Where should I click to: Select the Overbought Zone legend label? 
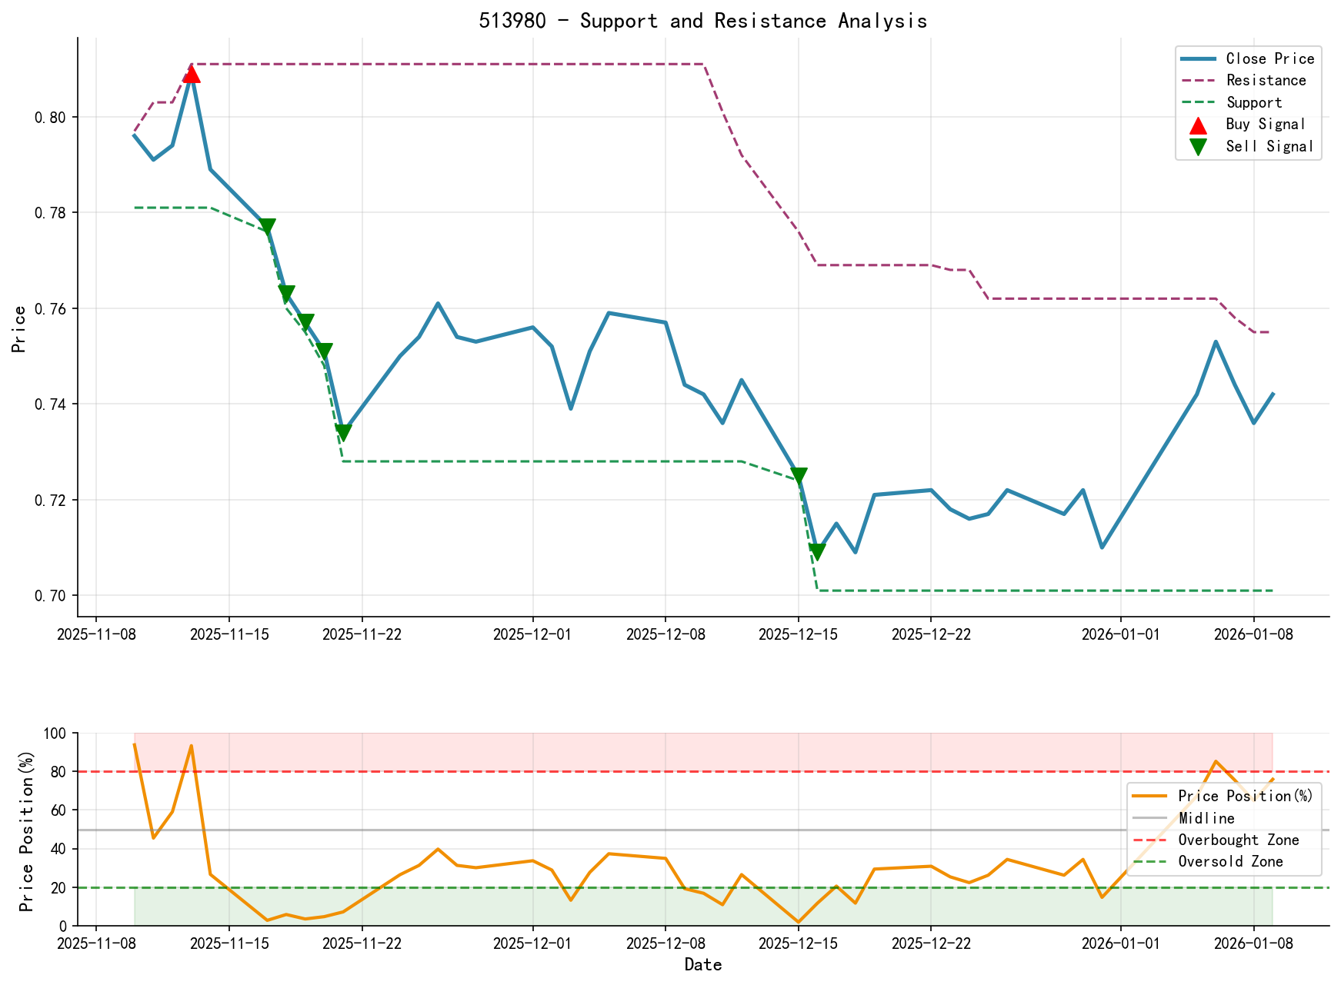tap(1239, 840)
